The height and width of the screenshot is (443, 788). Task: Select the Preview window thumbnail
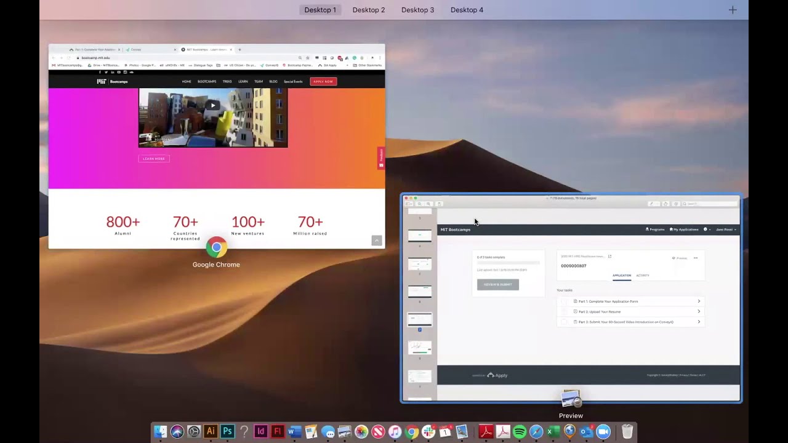tap(571, 298)
